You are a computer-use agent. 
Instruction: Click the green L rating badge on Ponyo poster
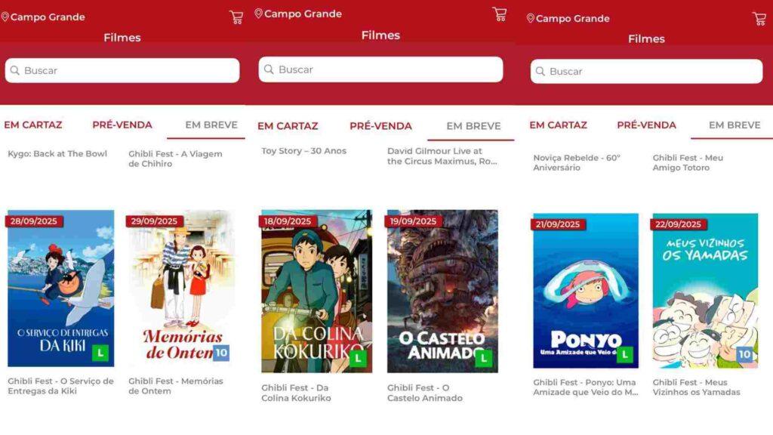tap(624, 354)
